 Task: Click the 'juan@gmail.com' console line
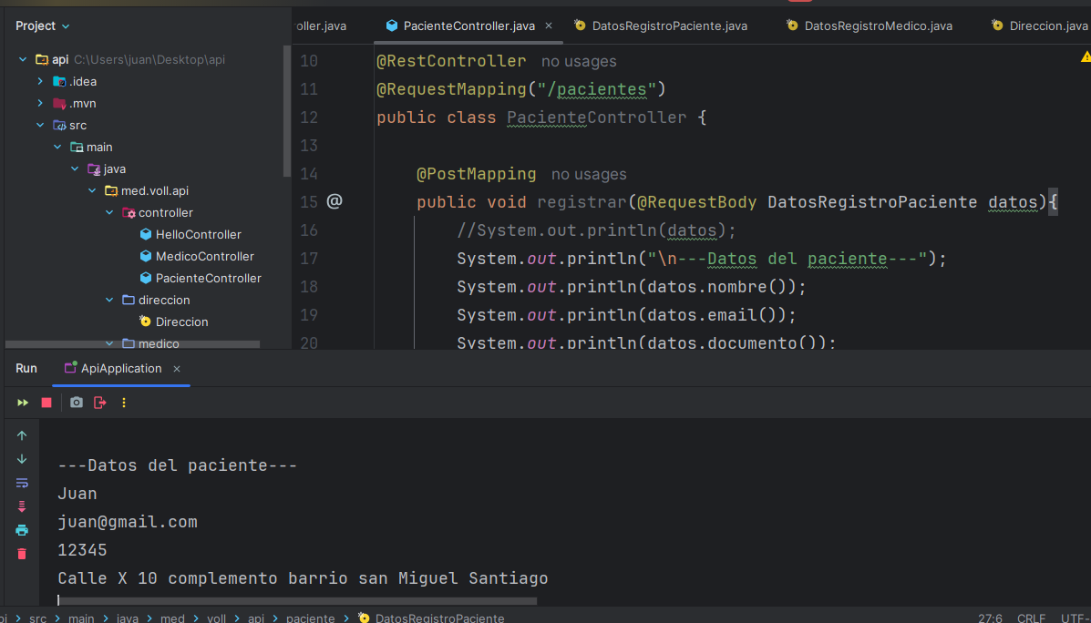[x=128, y=522]
